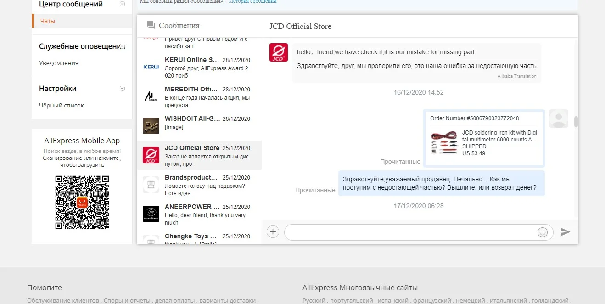The width and height of the screenshot is (605, 304).
Task: Collapse the Настройки section
Action: (x=122, y=89)
